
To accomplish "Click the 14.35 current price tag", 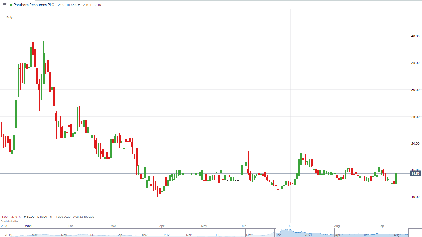I will click(x=415, y=174).
